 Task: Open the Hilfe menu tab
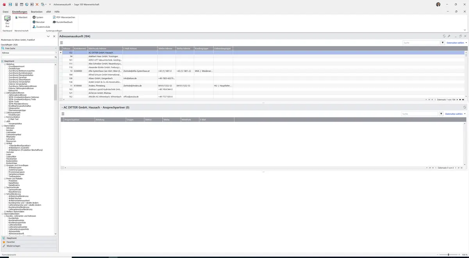(x=57, y=12)
